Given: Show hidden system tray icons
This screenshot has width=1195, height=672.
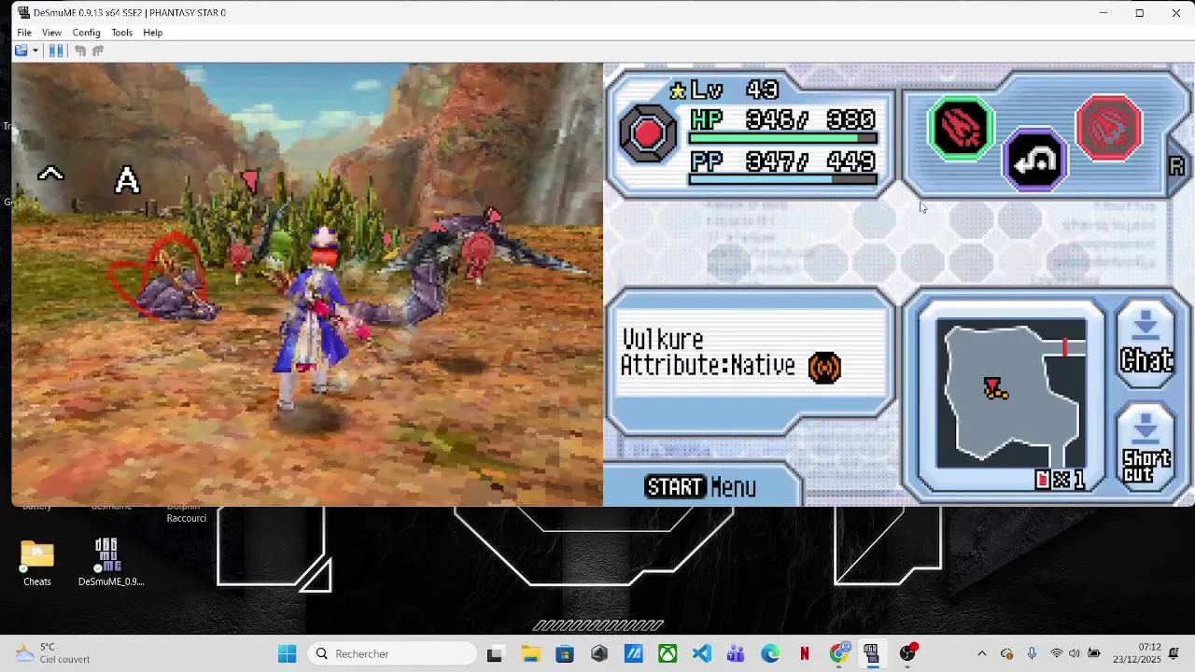Looking at the screenshot, I should 981,654.
